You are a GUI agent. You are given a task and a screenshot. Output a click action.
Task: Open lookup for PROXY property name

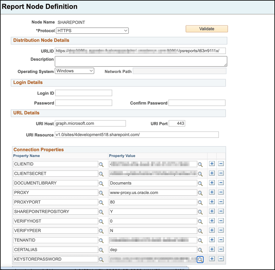pyautogui.click(x=101, y=193)
